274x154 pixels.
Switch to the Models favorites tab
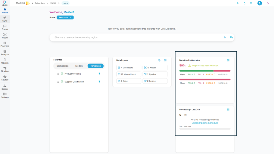point(79,66)
